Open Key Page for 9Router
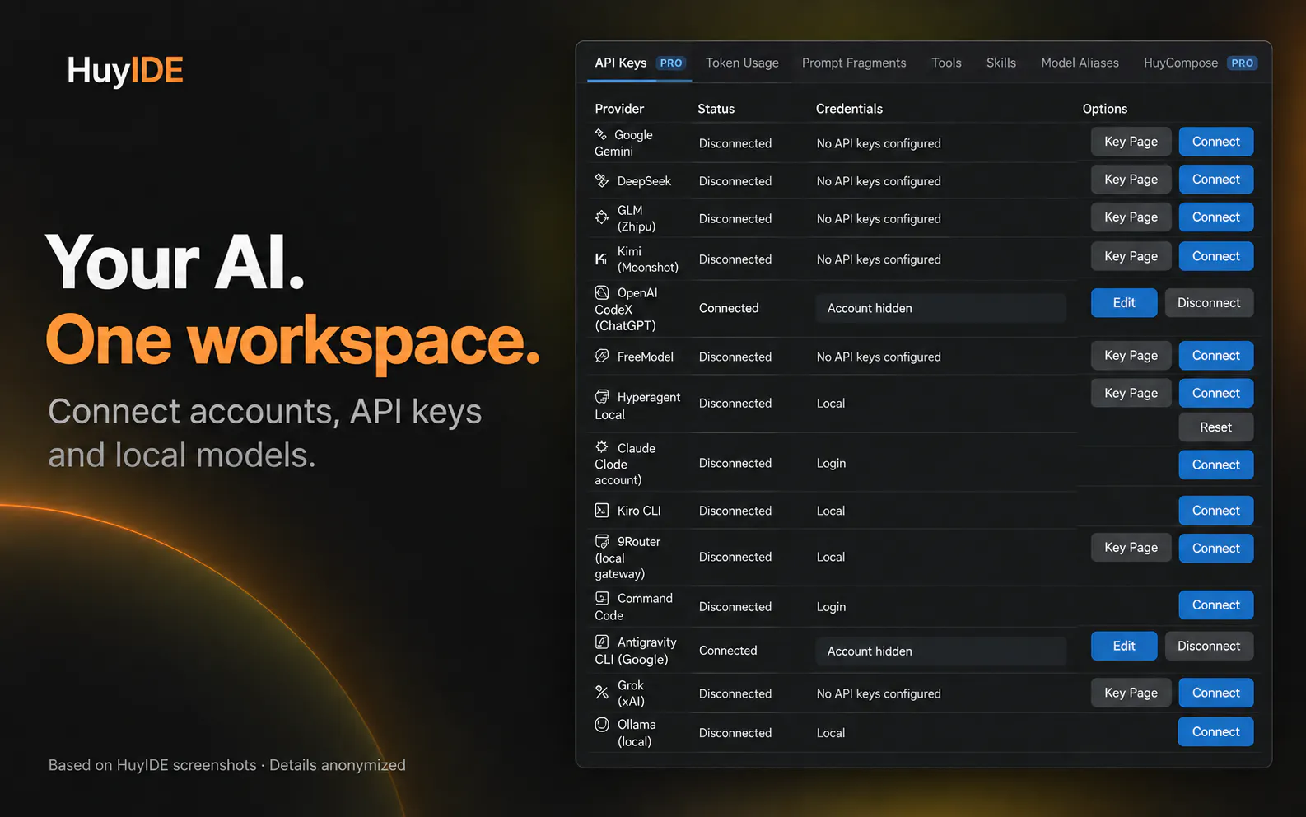This screenshot has width=1306, height=817. pos(1131,548)
